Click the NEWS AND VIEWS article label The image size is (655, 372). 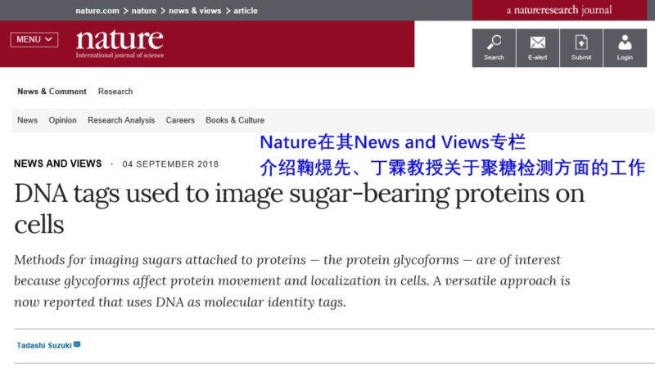[57, 164]
